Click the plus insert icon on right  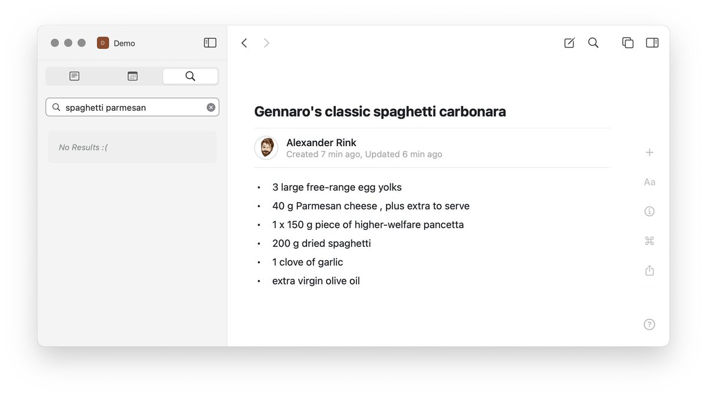point(649,153)
